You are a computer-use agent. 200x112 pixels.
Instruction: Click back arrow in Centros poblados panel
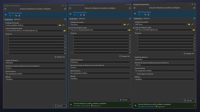coord(5,9)
